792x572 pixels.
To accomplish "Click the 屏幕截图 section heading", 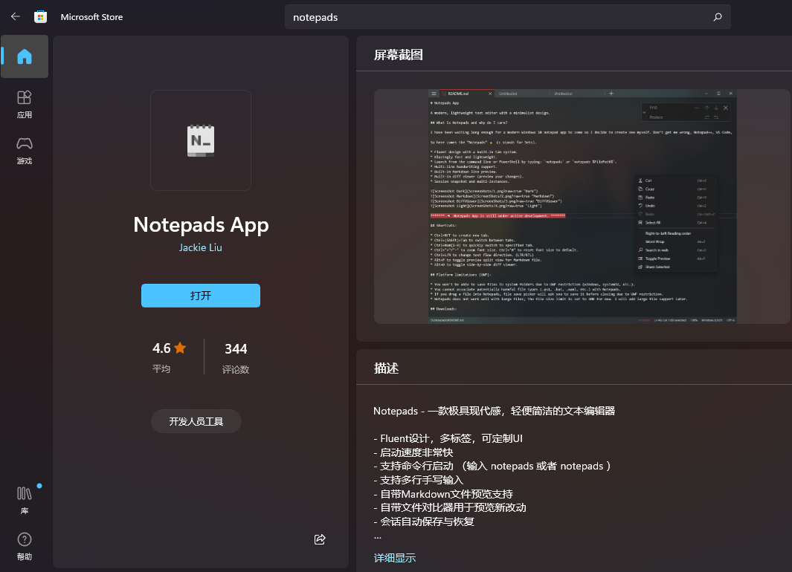I will [x=398, y=54].
